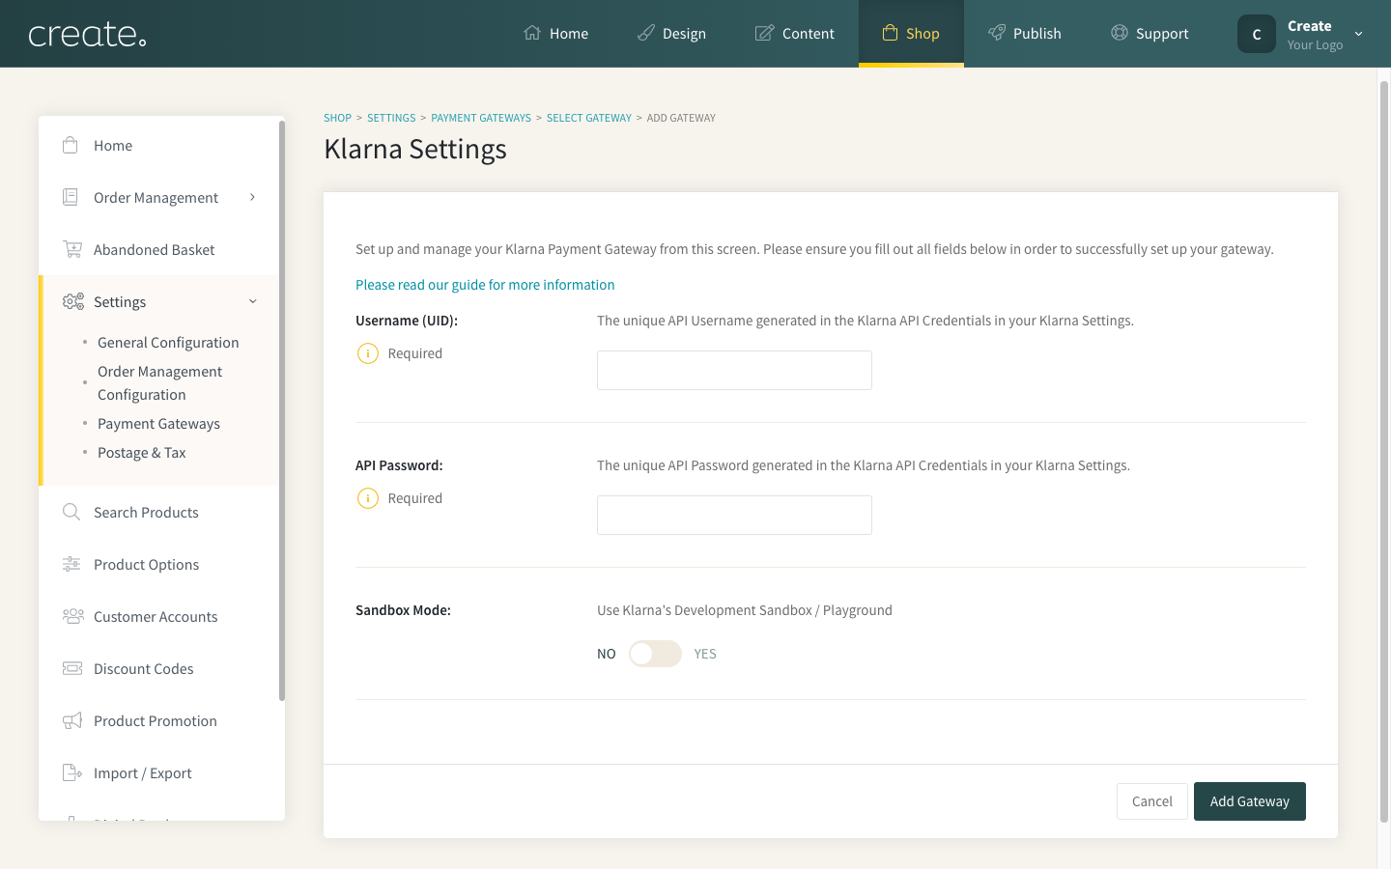This screenshot has height=869, width=1391.
Task: Open the account dropdown arrow
Action: 1358,34
